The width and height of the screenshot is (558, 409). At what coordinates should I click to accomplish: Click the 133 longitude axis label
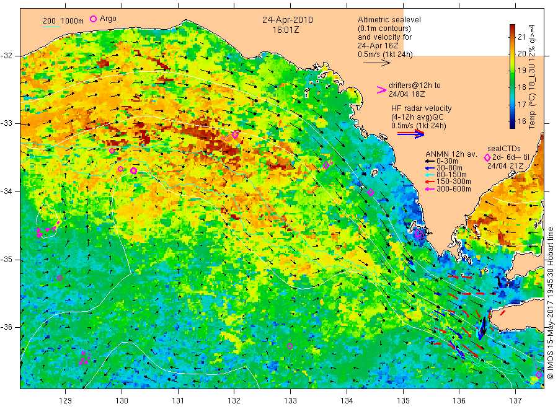290,401
